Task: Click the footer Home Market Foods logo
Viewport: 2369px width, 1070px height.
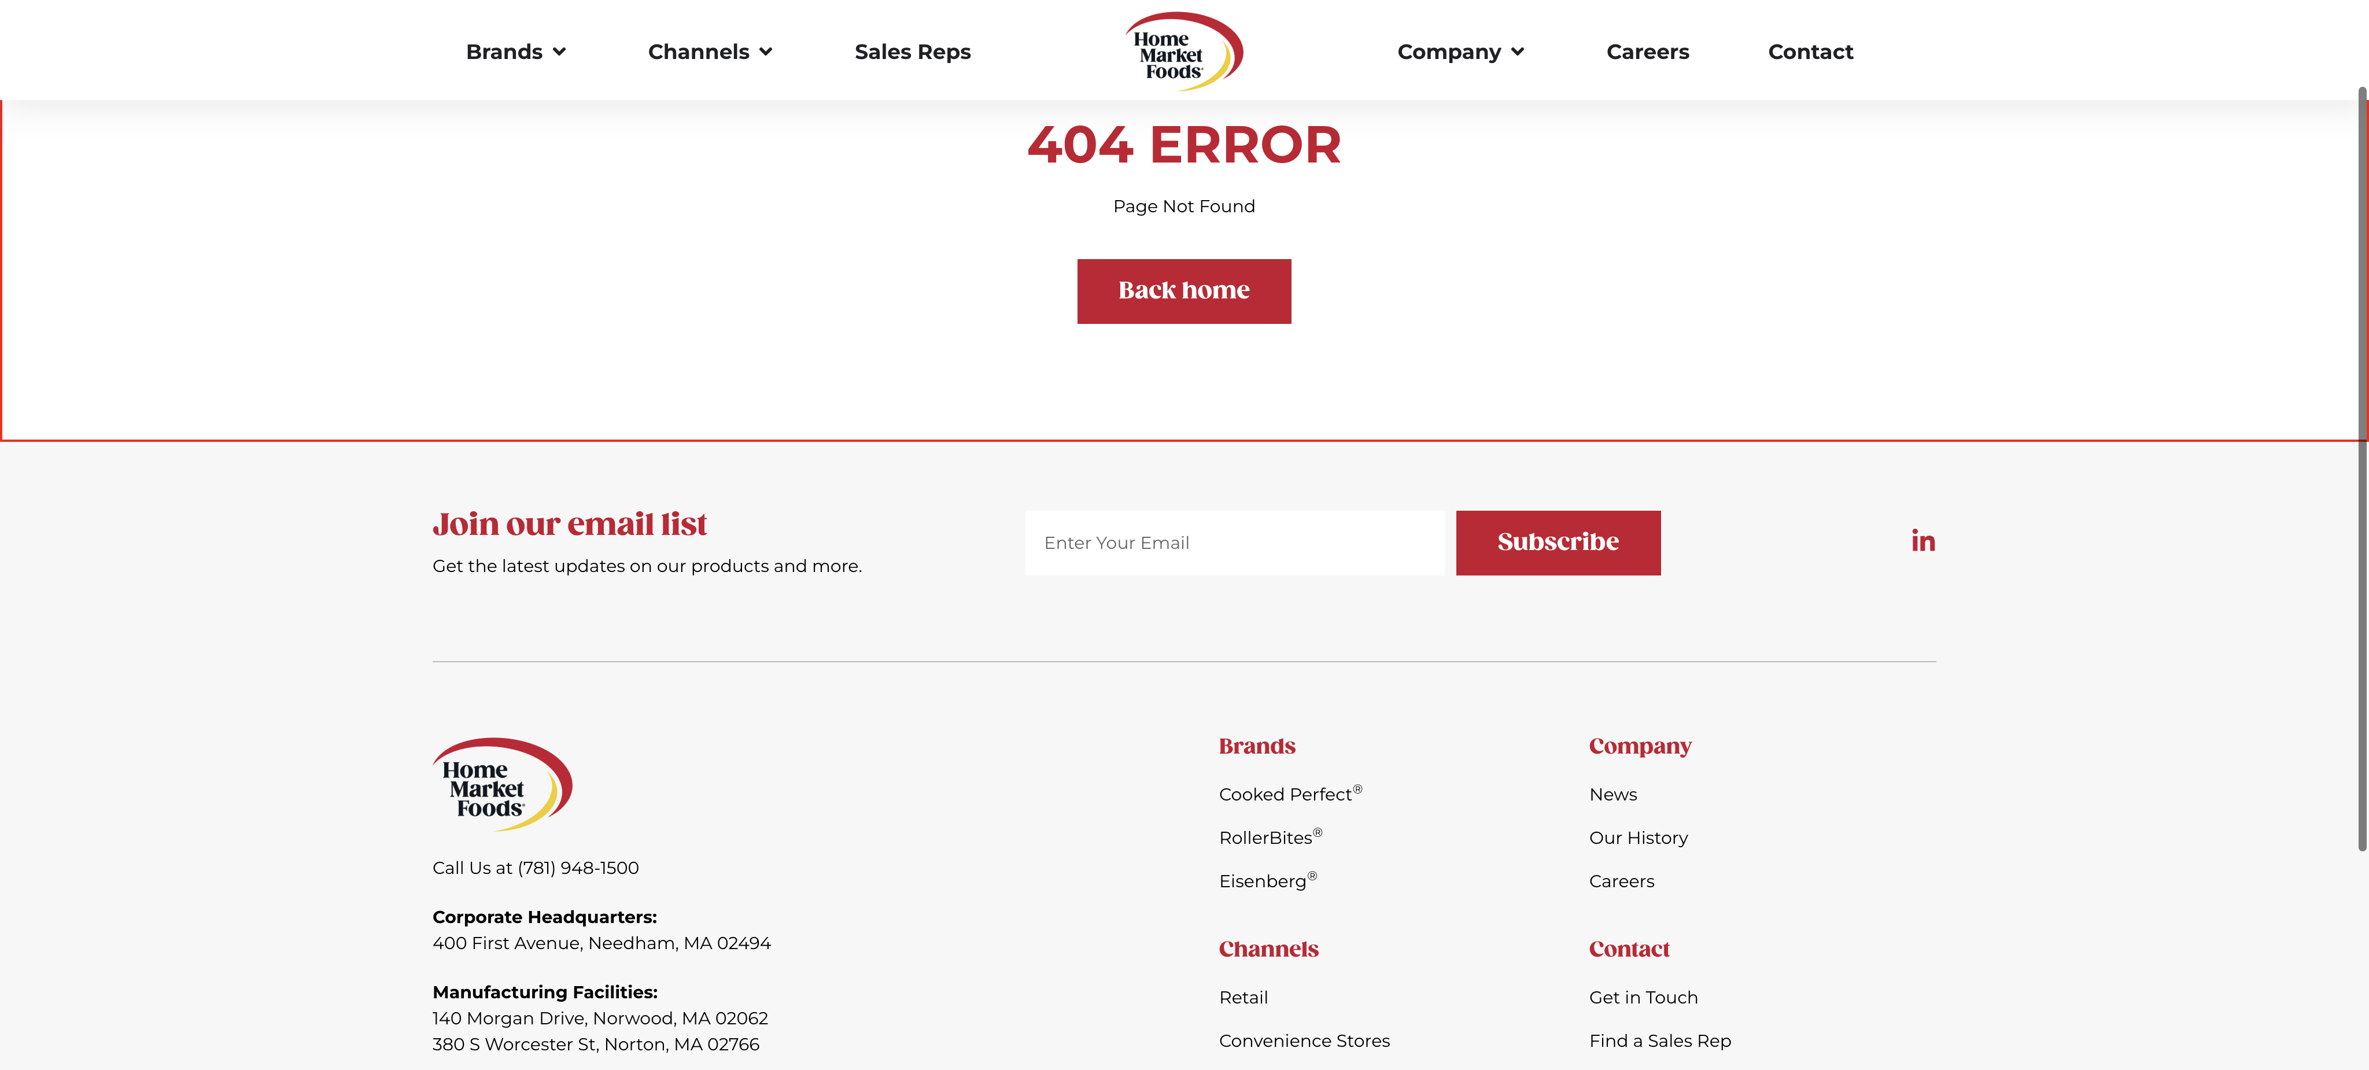Action: tap(502, 785)
